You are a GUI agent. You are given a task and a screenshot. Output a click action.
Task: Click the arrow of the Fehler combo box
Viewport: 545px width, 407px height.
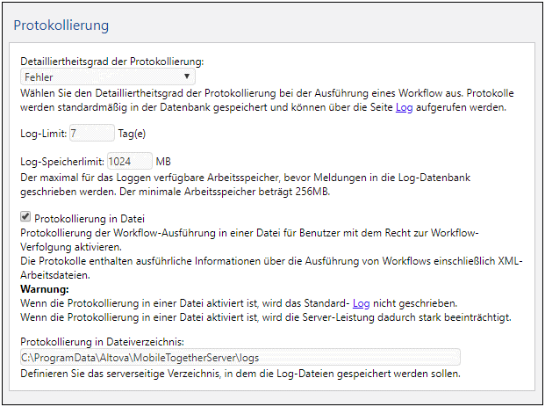click(191, 77)
